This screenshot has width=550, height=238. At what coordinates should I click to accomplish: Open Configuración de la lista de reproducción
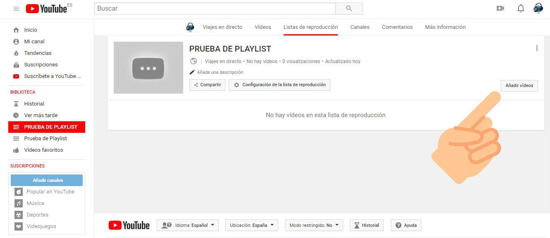tap(280, 85)
